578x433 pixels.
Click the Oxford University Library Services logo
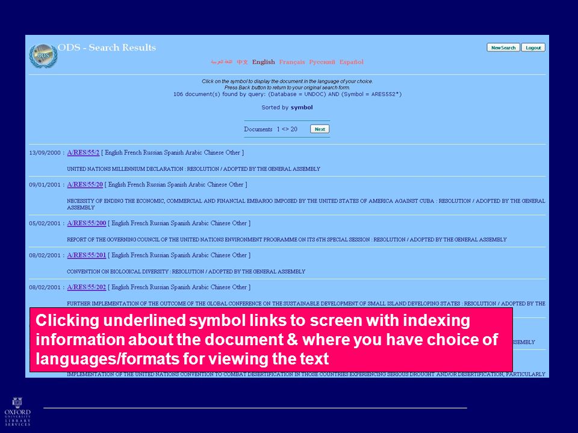(17, 411)
